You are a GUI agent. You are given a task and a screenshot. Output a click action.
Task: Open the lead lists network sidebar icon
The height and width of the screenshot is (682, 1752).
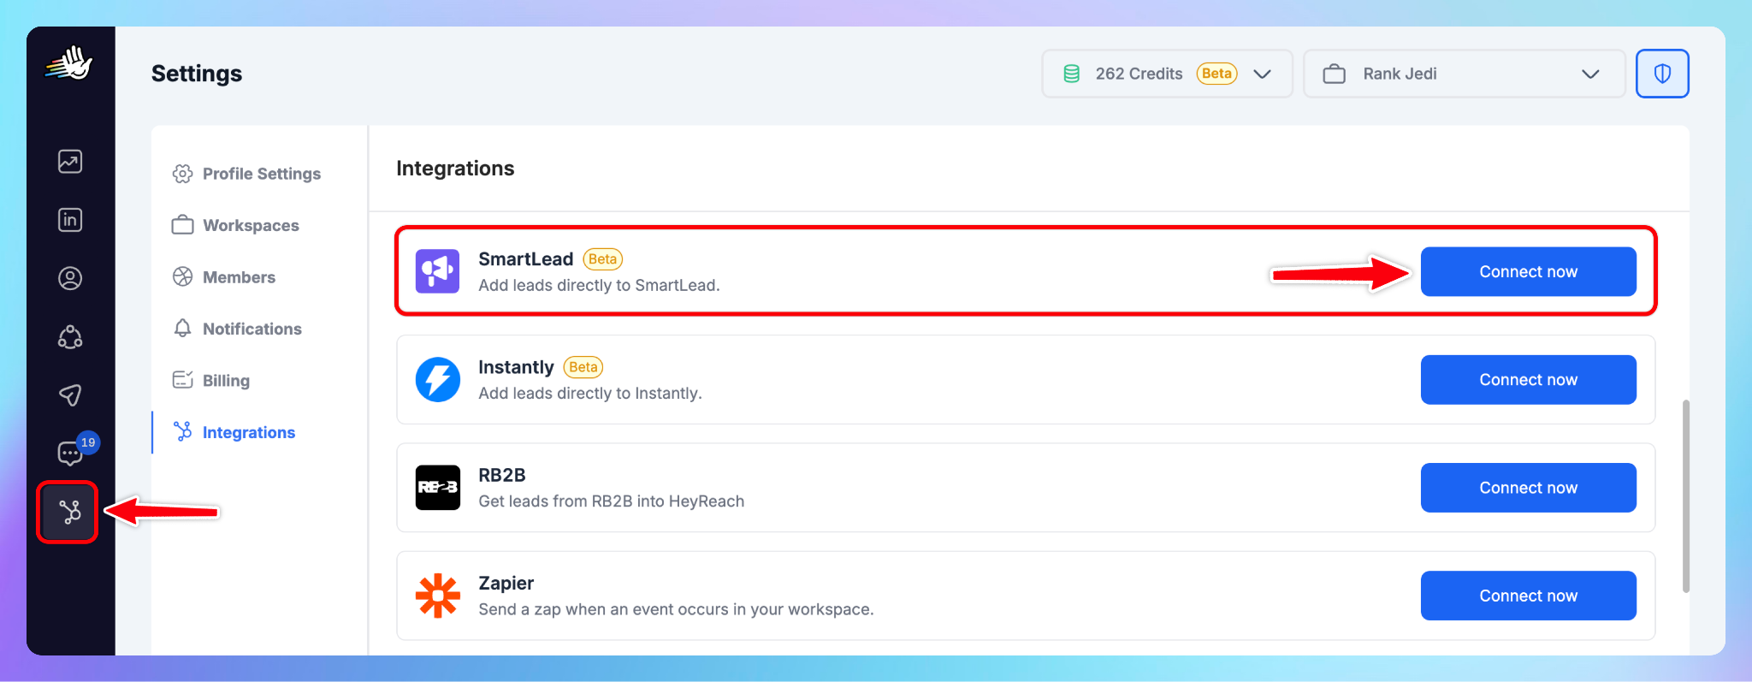pyautogui.click(x=70, y=336)
